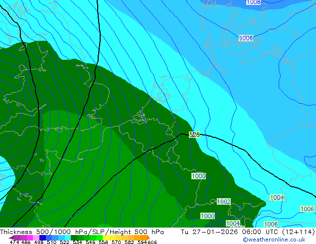Viewport: 316px width, 244px height.
Task: Click the map title 'Thickness 500/1000 hPa/SLP/Height 500 hPa'
Action: [82, 232]
